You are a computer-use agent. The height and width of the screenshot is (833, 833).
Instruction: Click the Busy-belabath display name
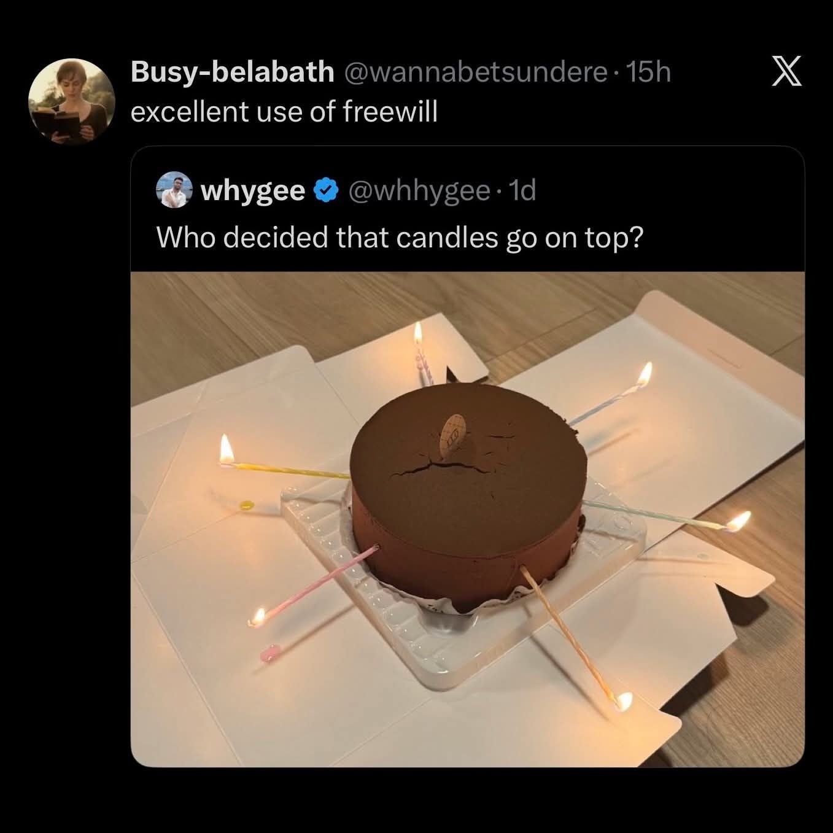pos(232,72)
